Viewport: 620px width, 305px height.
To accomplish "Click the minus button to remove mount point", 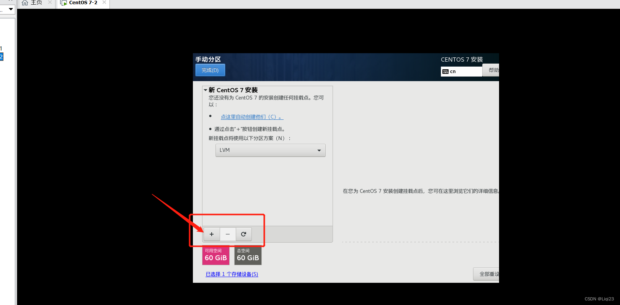I will (x=228, y=234).
